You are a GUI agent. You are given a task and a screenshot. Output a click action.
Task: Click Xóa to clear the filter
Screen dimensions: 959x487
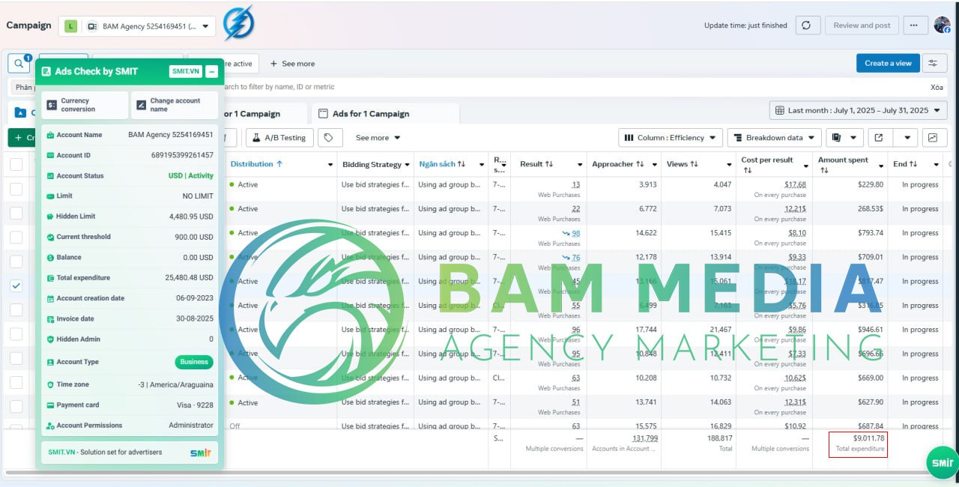[x=937, y=87]
